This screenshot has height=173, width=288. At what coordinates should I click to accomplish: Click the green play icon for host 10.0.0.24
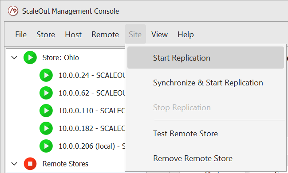tap(46, 75)
